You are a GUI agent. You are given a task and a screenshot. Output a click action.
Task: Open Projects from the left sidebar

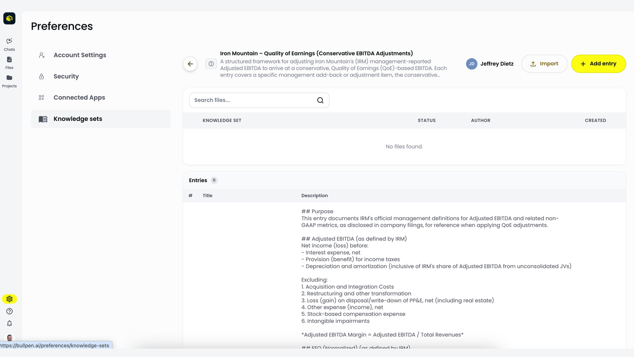click(x=9, y=81)
